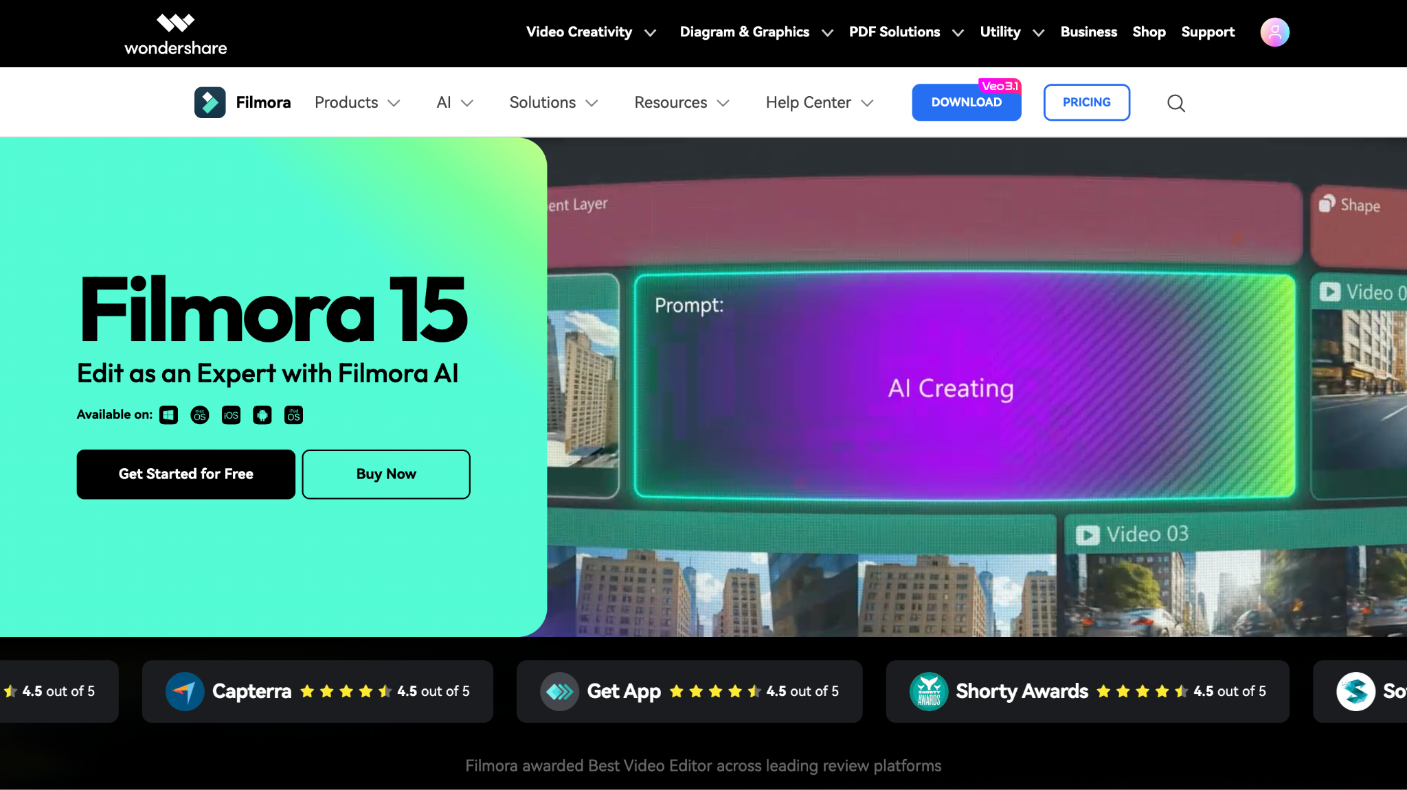Expand the Diagram & Graphics chevron
The image size is (1407, 790).
[827, 33]
